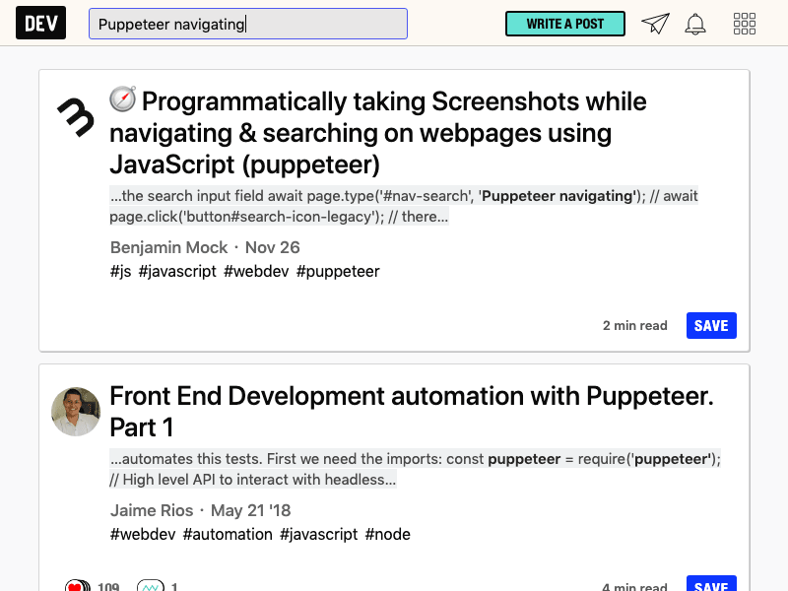The width and height of the screenshot is (788, 591).
Task: Click the excerpt beginning '...automates this tests'
Action: pyautogui.click(x=415, y=469)
